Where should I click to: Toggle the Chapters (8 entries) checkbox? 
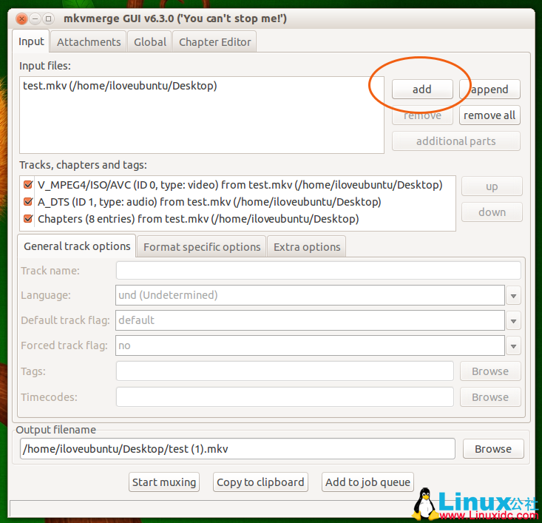(28, 219)
